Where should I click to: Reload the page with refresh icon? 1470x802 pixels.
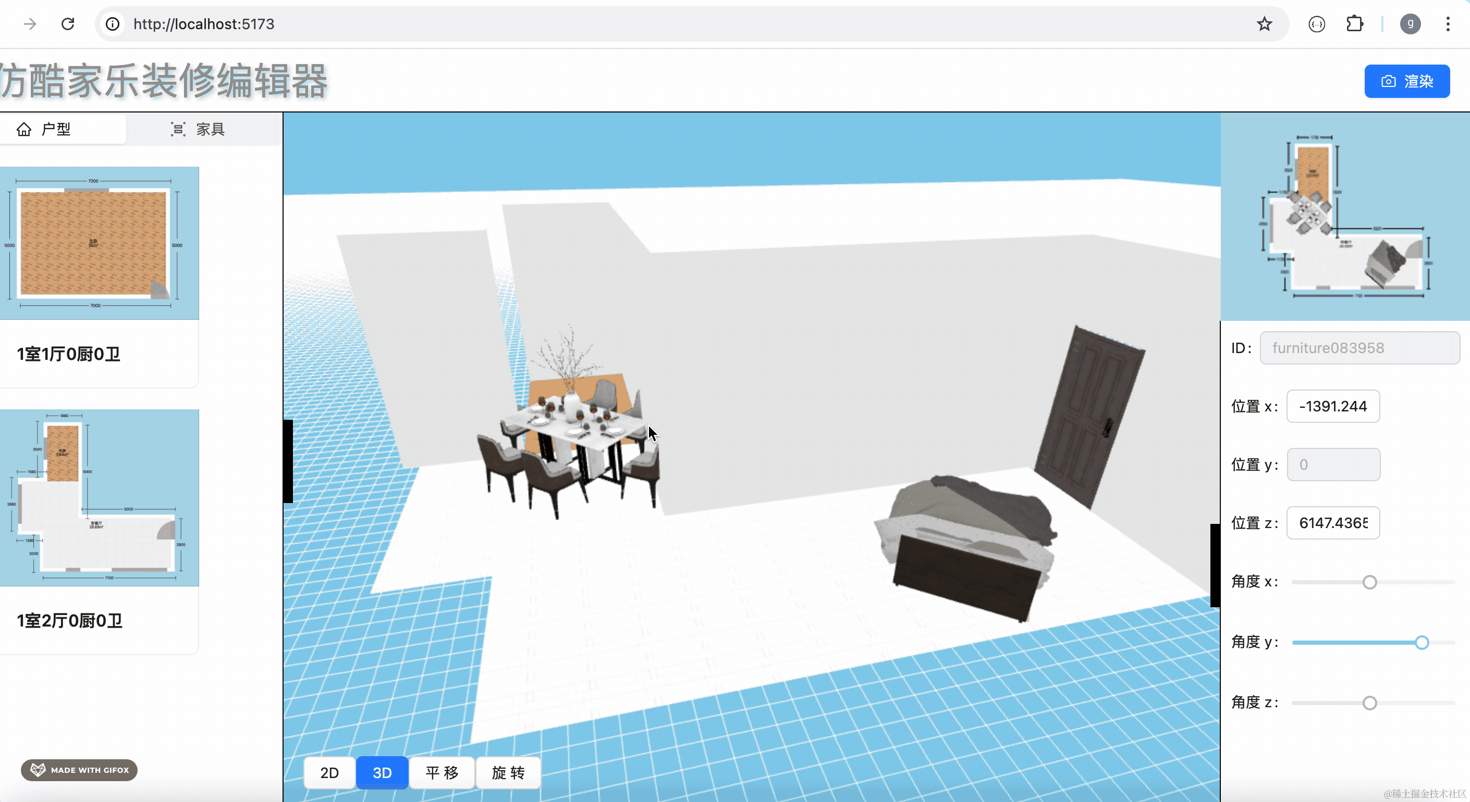(x=68, y=24)
